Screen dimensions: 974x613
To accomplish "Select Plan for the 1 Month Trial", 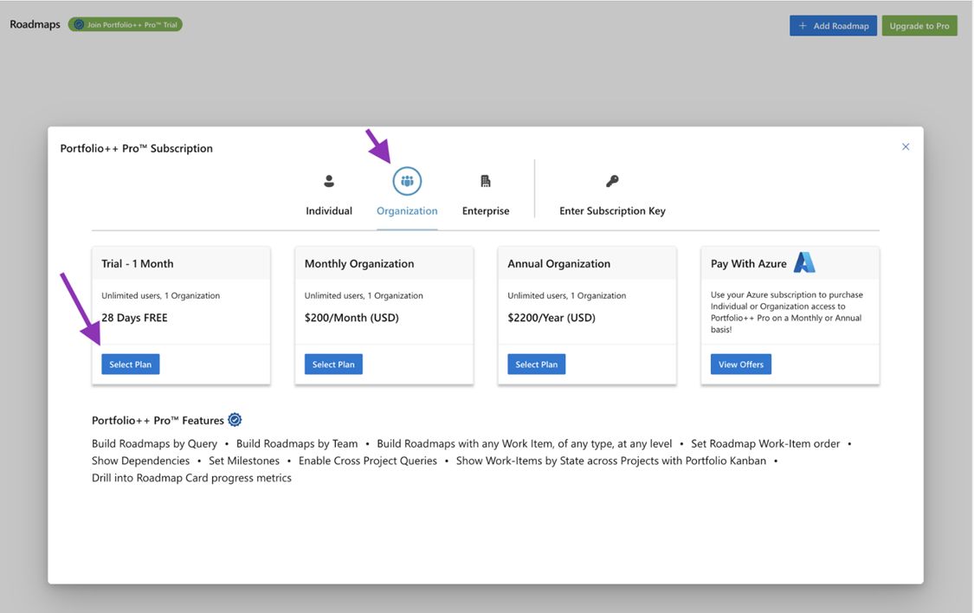I will coord(131,365).
